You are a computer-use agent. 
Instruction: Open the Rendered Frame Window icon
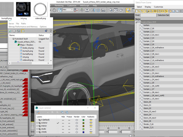pos(116,10)
